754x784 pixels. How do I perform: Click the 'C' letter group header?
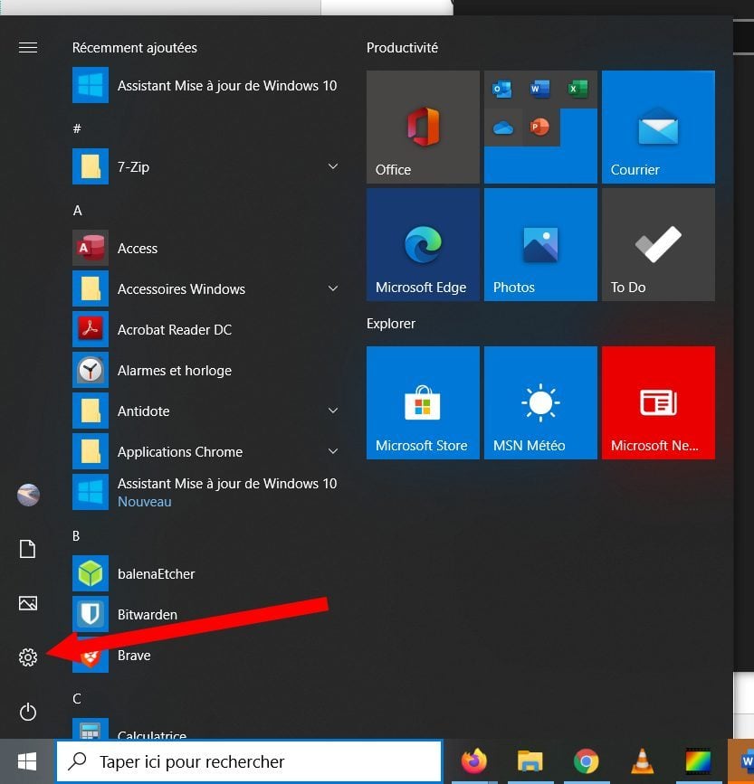coord(77,698)
